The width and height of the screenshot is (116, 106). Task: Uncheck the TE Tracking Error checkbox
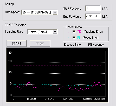click(74, 32)
